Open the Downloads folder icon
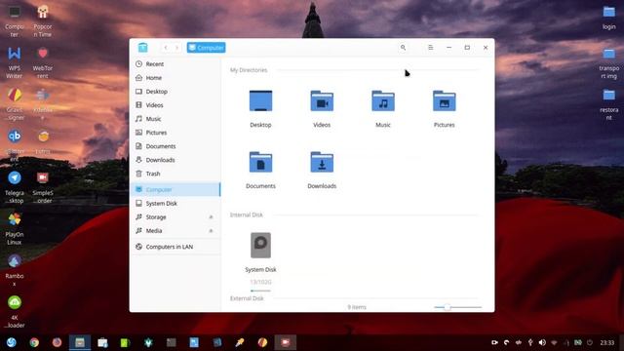Screen dimensions: 624x351 click(x=322, y=162)
